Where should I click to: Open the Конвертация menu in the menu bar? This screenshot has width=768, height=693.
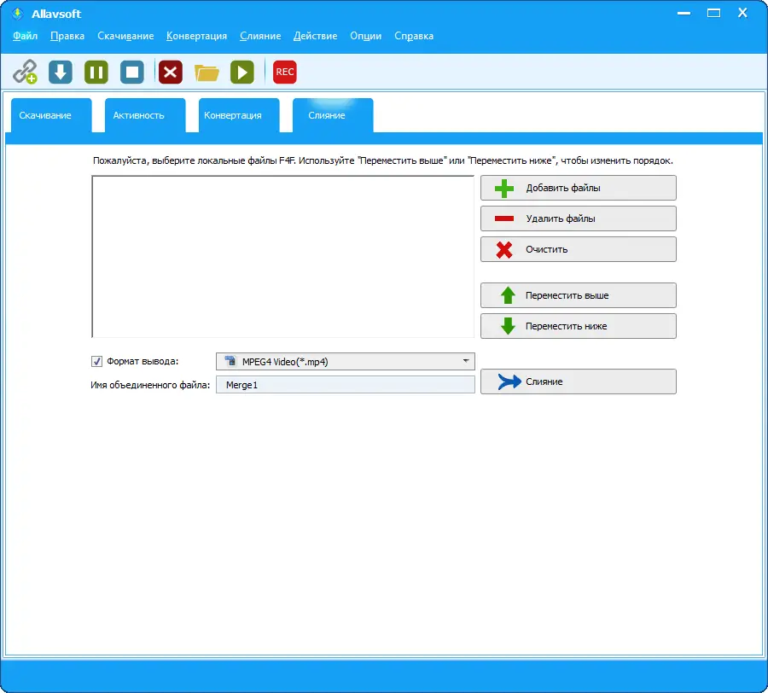(196, 36)
